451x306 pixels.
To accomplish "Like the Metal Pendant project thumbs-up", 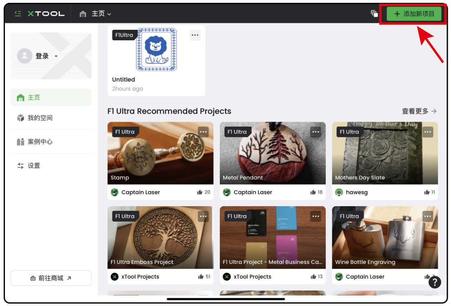I will pos(313,192).
